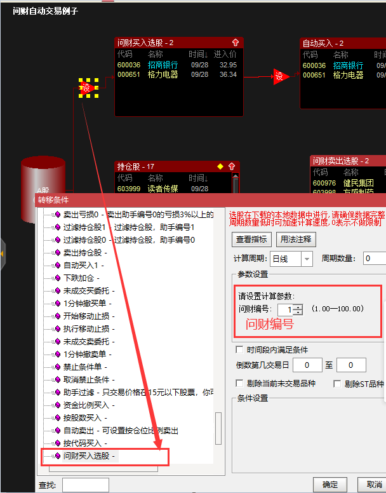Select 资金比例买入 condition item
The image size is (386, 493).
[x=86, y=405]
